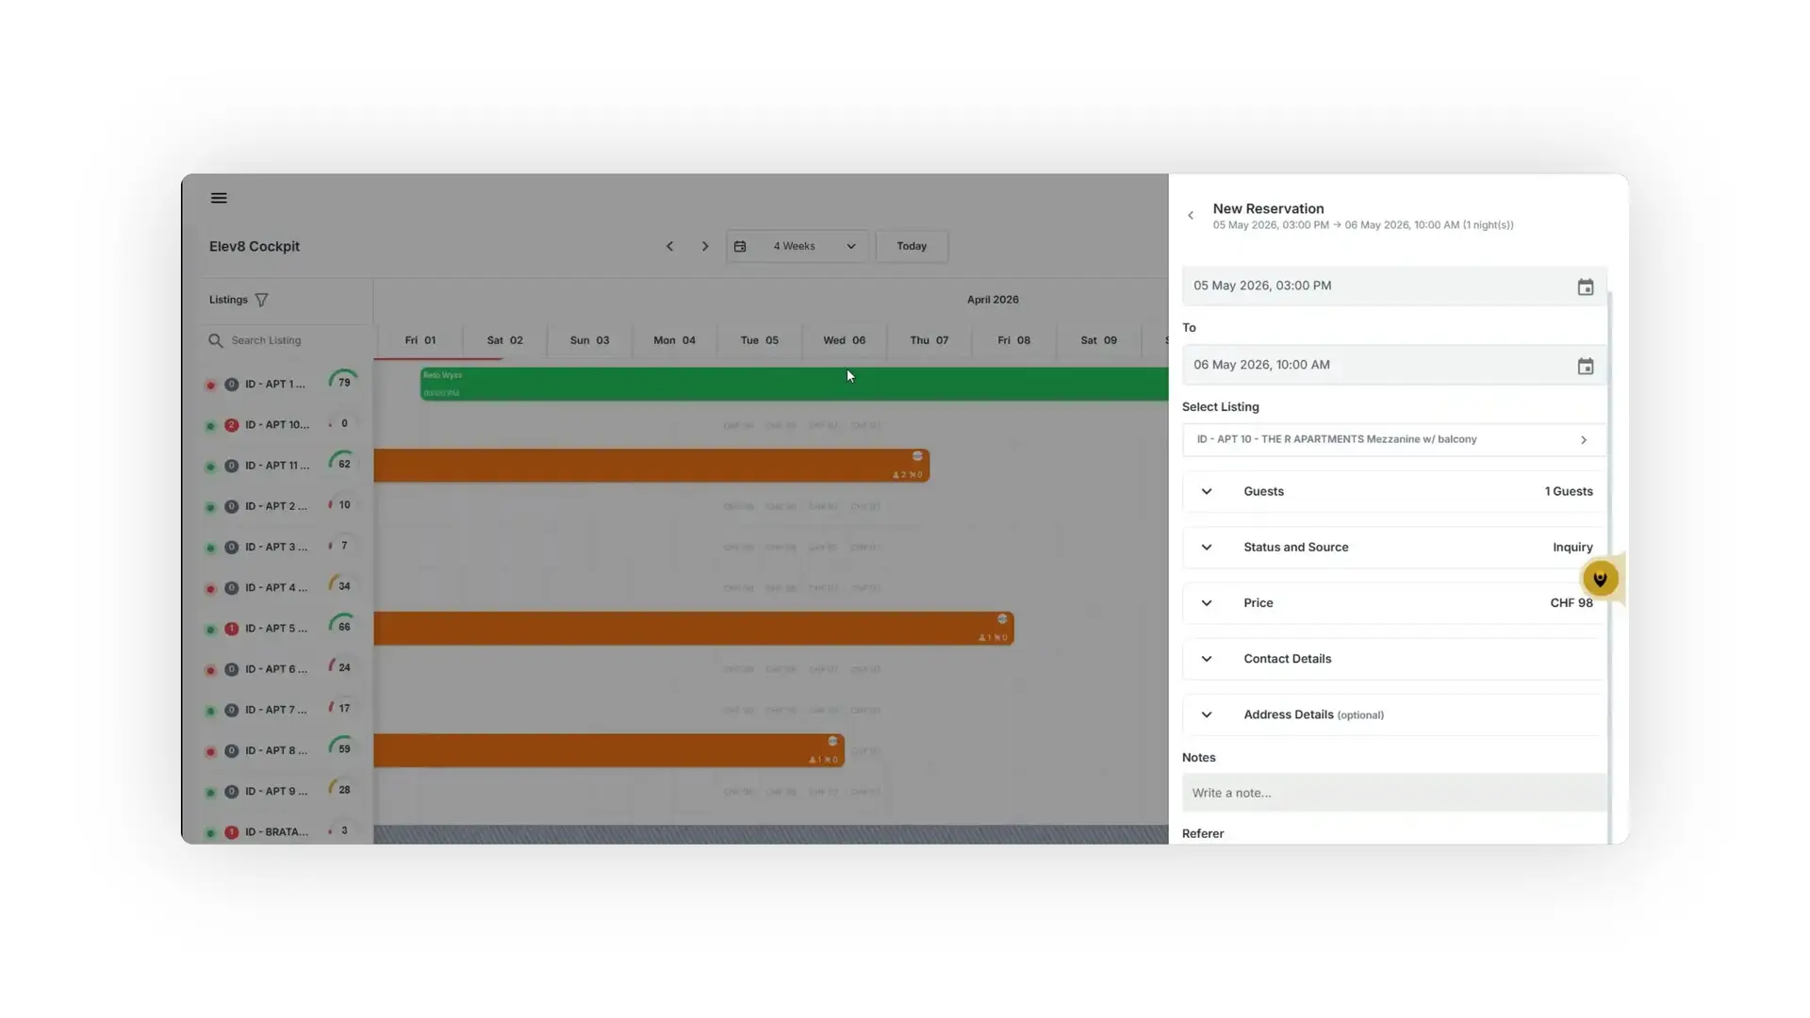Screen dimensions: 1810x1018
Task: Click the occupancy gauge 59 for APT 8
Action: point(343,748)
